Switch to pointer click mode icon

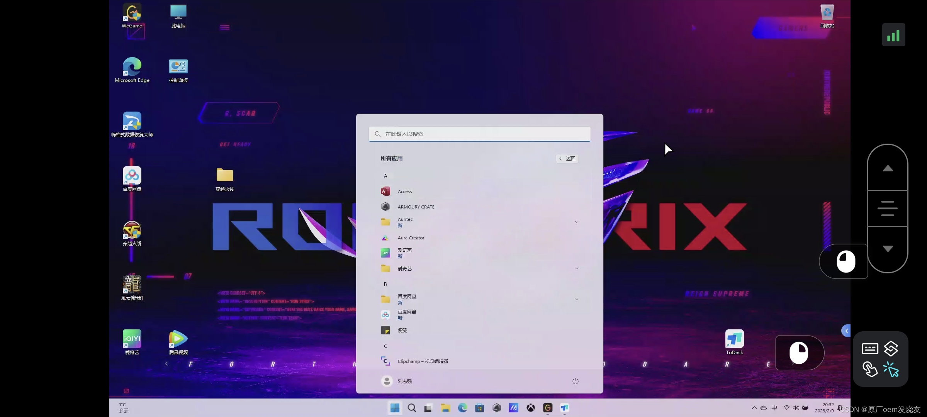[891, 369]
